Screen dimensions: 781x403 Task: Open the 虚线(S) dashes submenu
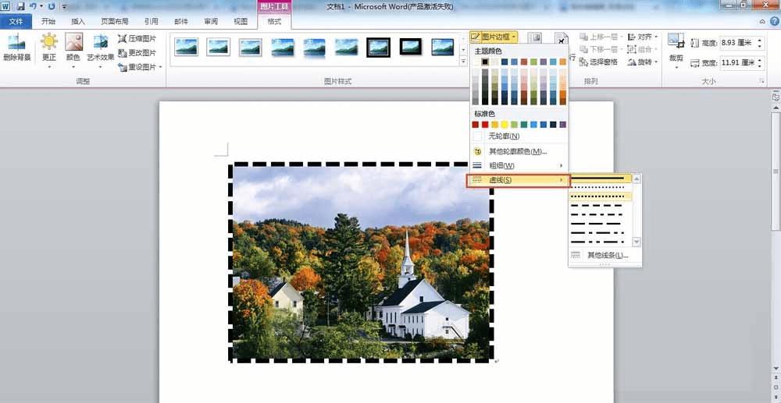point(519,180)
